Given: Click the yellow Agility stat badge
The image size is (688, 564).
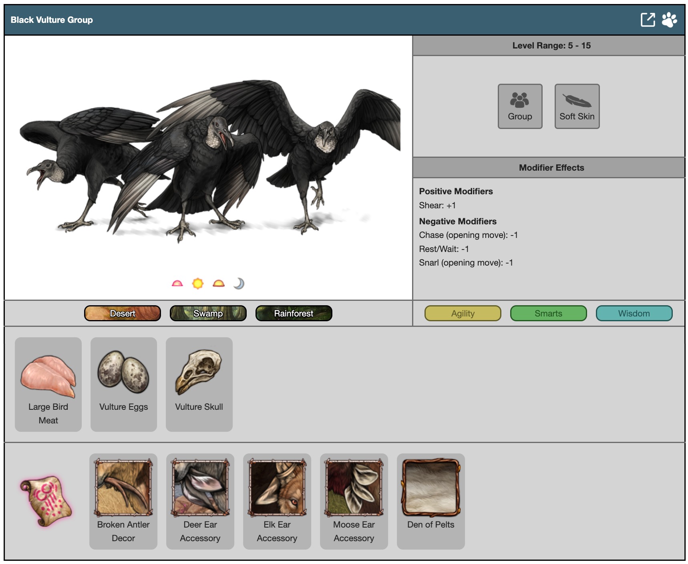Looking at the screenshot, I should click(x=463, y=313).
